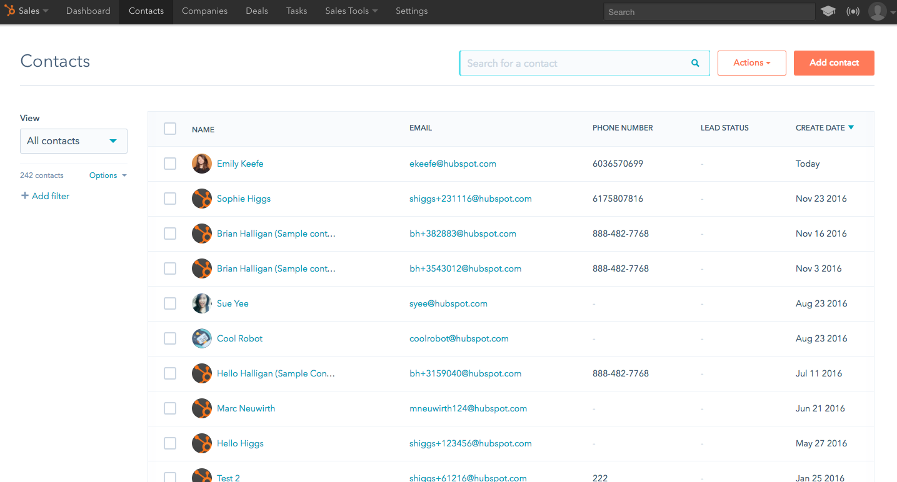This screenshot has height=482, width=897.
Task: Click email mneuwirth124@hubspot.com
Action: tap(468, 408)
